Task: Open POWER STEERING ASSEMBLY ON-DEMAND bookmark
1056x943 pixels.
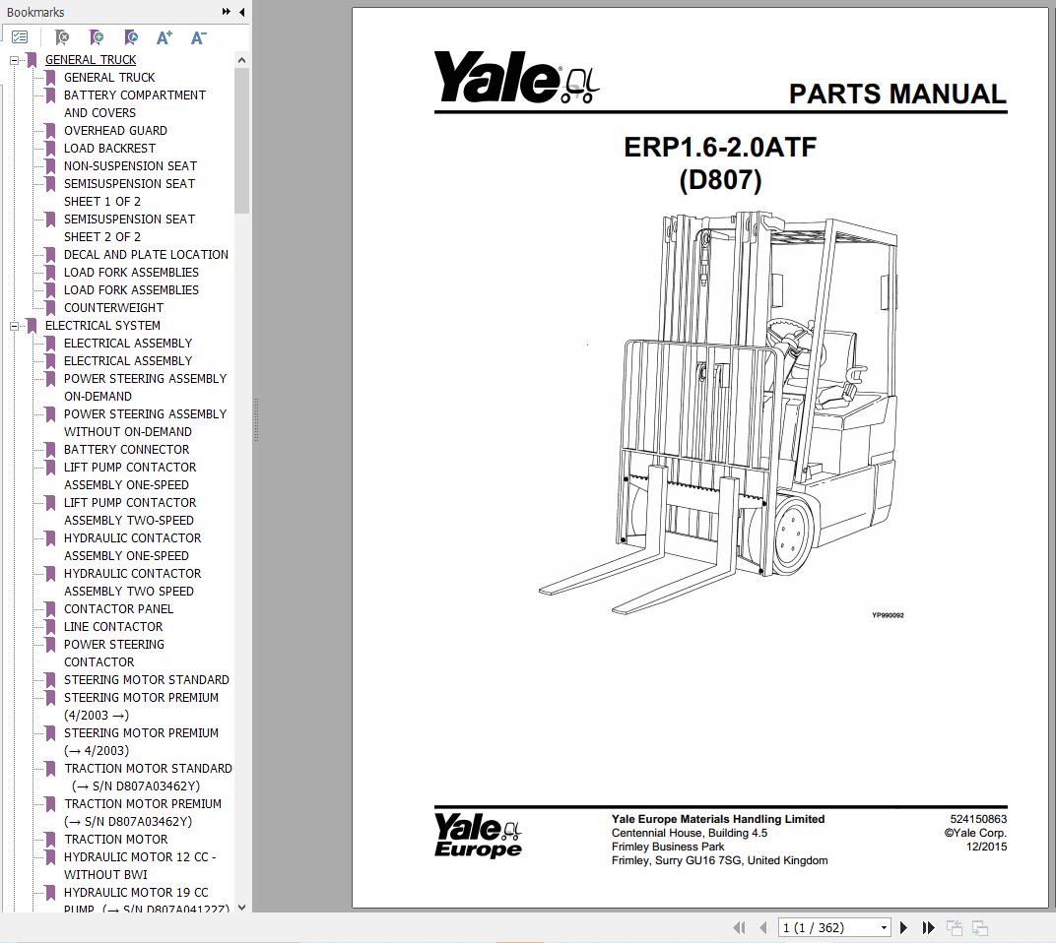Action: 145,387
